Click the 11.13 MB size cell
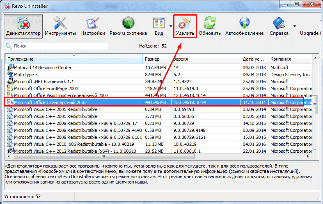The image size is (323, 204). [x=154, y=144]
